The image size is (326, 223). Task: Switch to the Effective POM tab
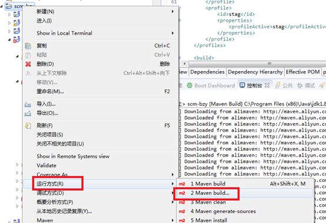tap(302, 72)
